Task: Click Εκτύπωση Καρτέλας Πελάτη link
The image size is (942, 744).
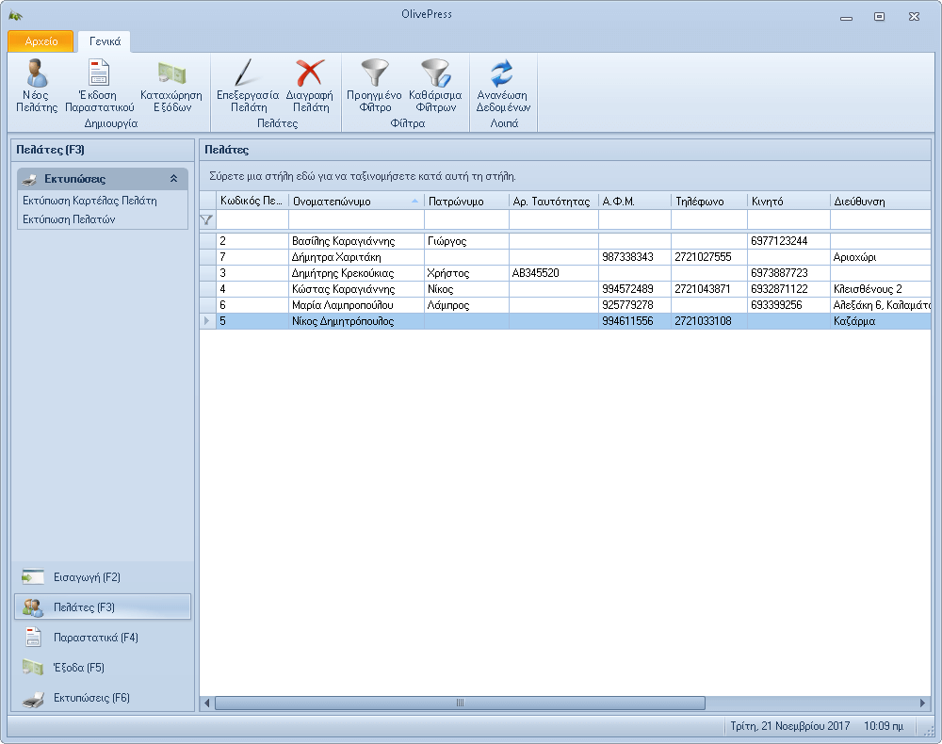Action: [x=89, y=201]
